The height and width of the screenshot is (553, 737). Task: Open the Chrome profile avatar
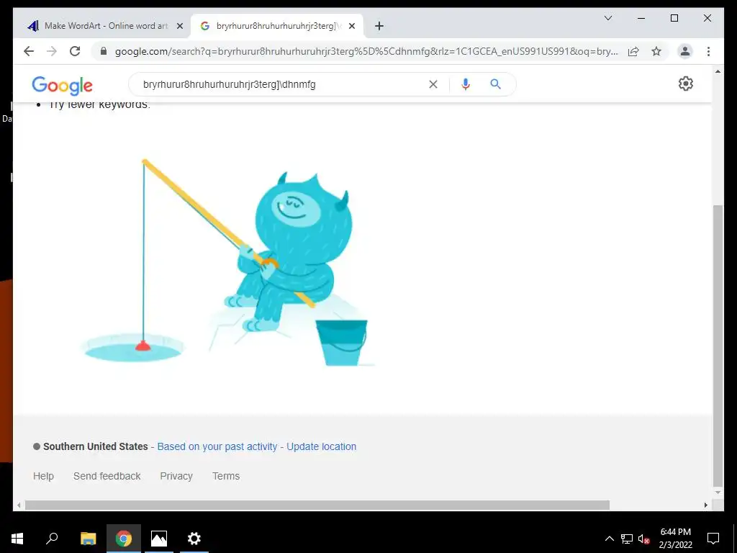685,51
